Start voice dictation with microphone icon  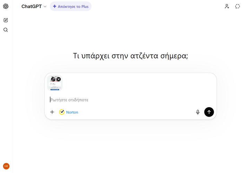point(198,112)
